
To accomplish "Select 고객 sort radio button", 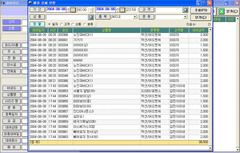I will [x=61, y=24].
